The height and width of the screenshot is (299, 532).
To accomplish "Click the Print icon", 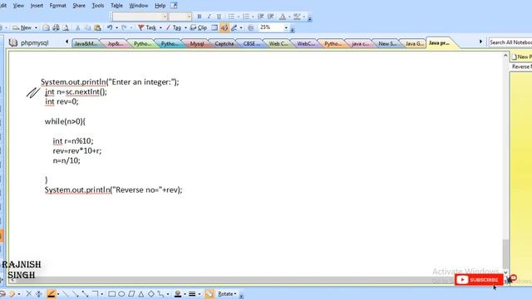I will pos(56,27).
